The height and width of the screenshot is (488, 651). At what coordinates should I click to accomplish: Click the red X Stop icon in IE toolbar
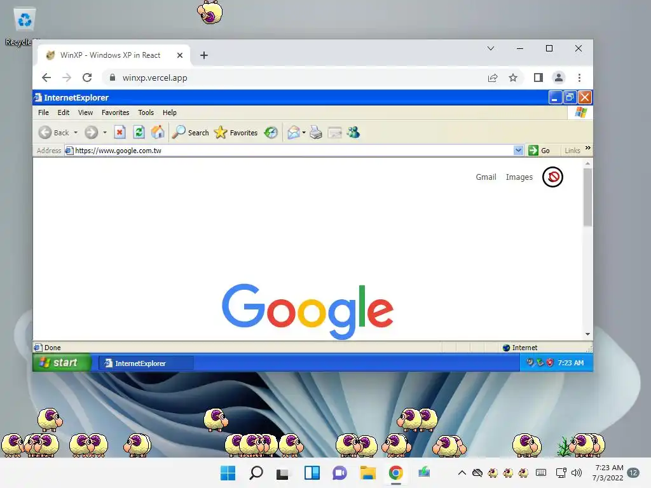120,132
